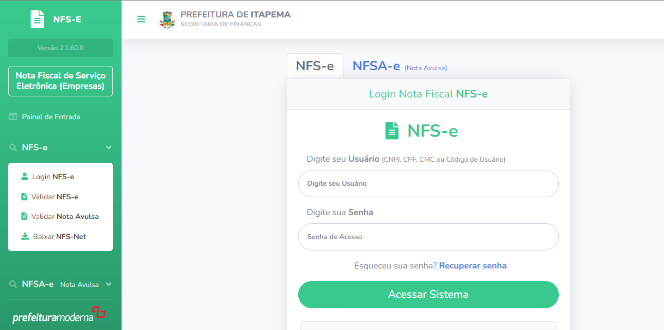Image resolution: width=664 pixels, height=330 pixels.
Task: Focus the Digite seu Usuário field
Action: (428, 184)
